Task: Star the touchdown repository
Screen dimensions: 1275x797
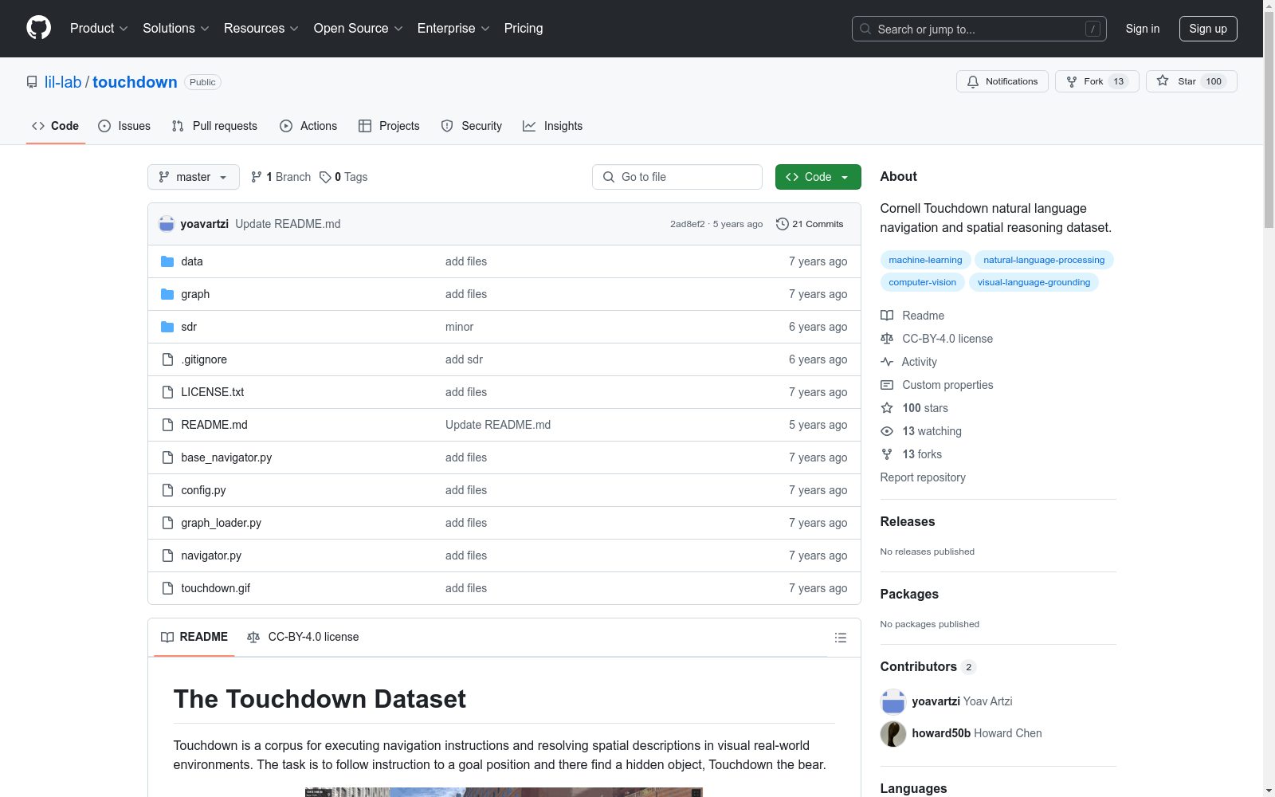Action: tap(1191, 81)
